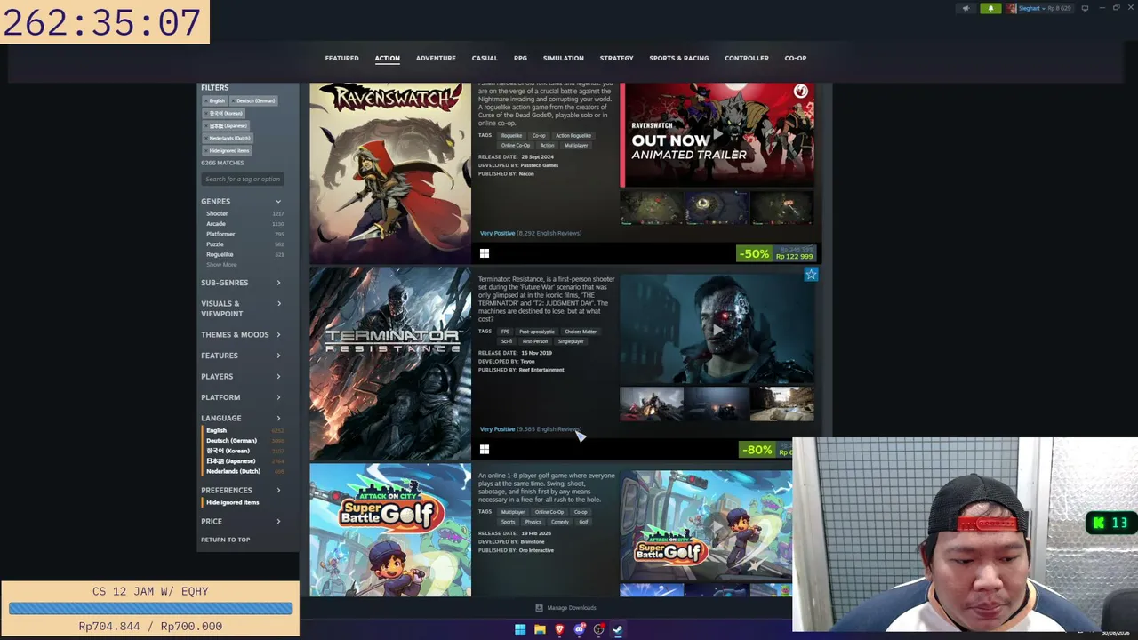Click Show More under Genres
Image resolution: width=1138 pixels, height=640 pixels.
tap(221, 265)
